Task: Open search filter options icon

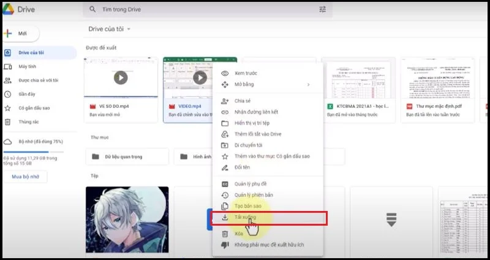Action: pos(323,9)
